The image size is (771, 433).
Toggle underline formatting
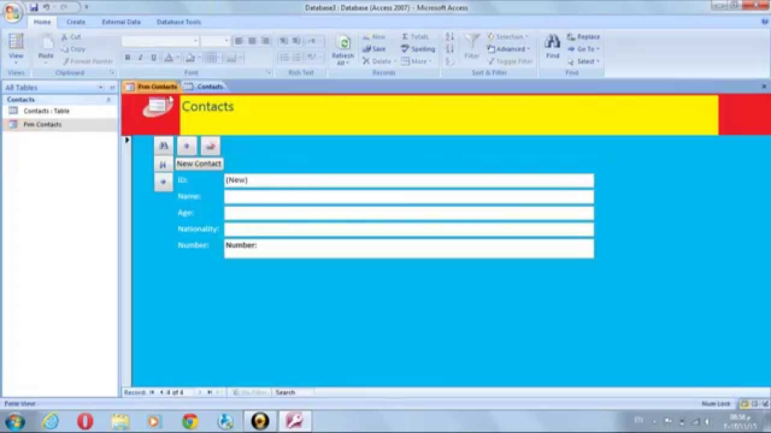pos(154,58)
